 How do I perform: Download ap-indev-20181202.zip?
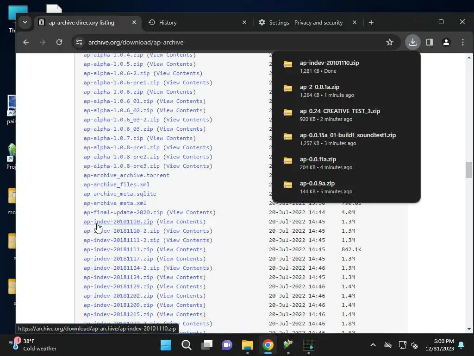coord(118,296)
